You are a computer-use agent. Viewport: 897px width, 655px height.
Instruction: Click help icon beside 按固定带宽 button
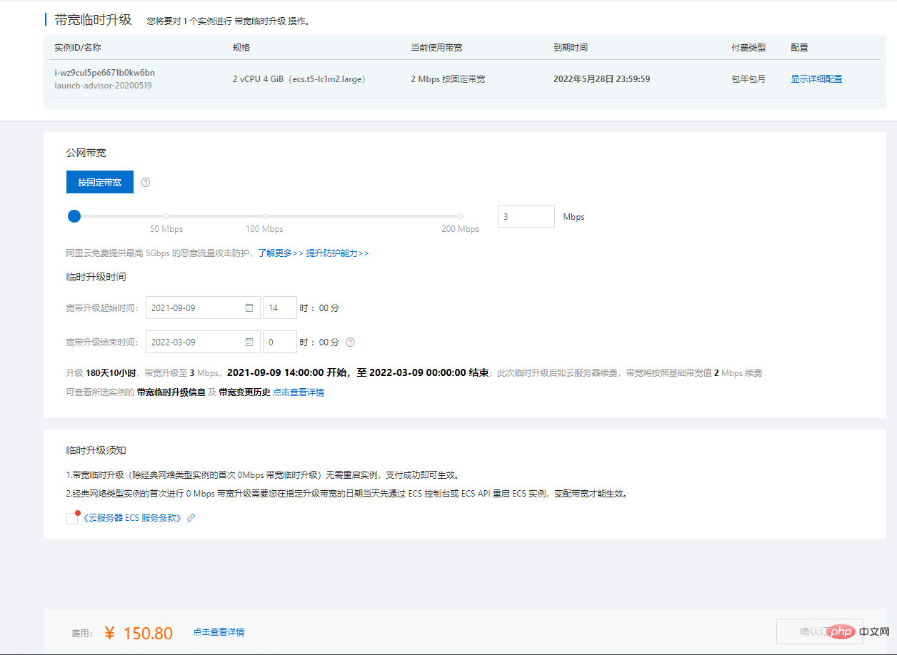(146, 182)
